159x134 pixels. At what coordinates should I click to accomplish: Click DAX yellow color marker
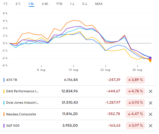click(x=4, y=91)
